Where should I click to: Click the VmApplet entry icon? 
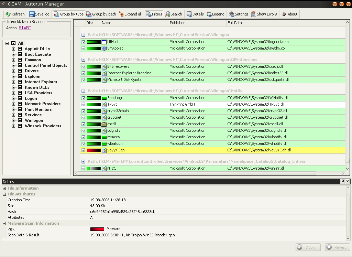104,48
